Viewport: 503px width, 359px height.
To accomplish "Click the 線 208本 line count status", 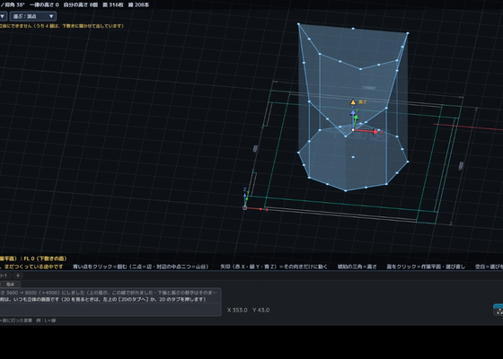I will pyautogui.click(x=138, y=4).
